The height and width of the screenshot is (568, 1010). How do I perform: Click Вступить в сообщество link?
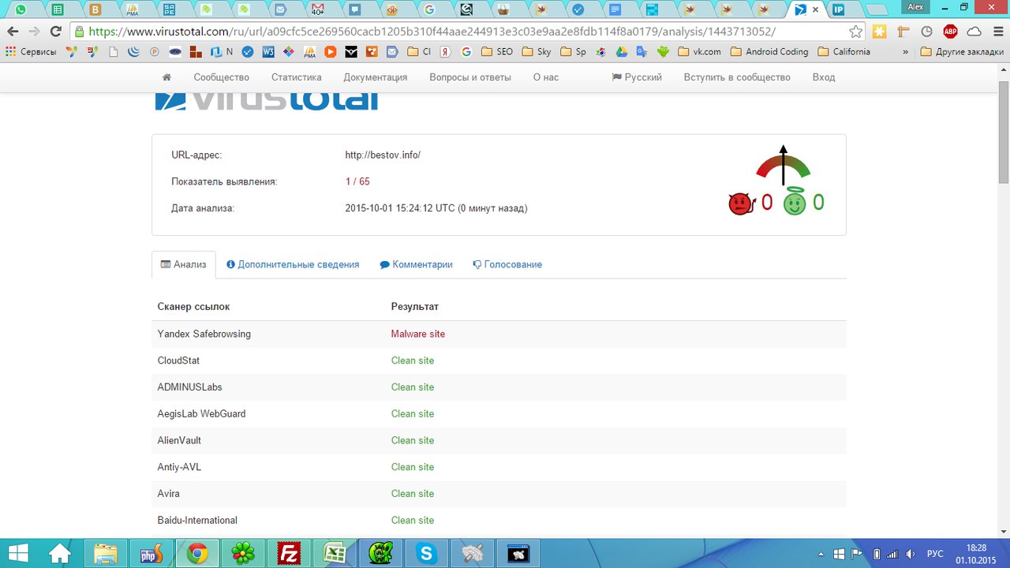click(x=737, y=77)
